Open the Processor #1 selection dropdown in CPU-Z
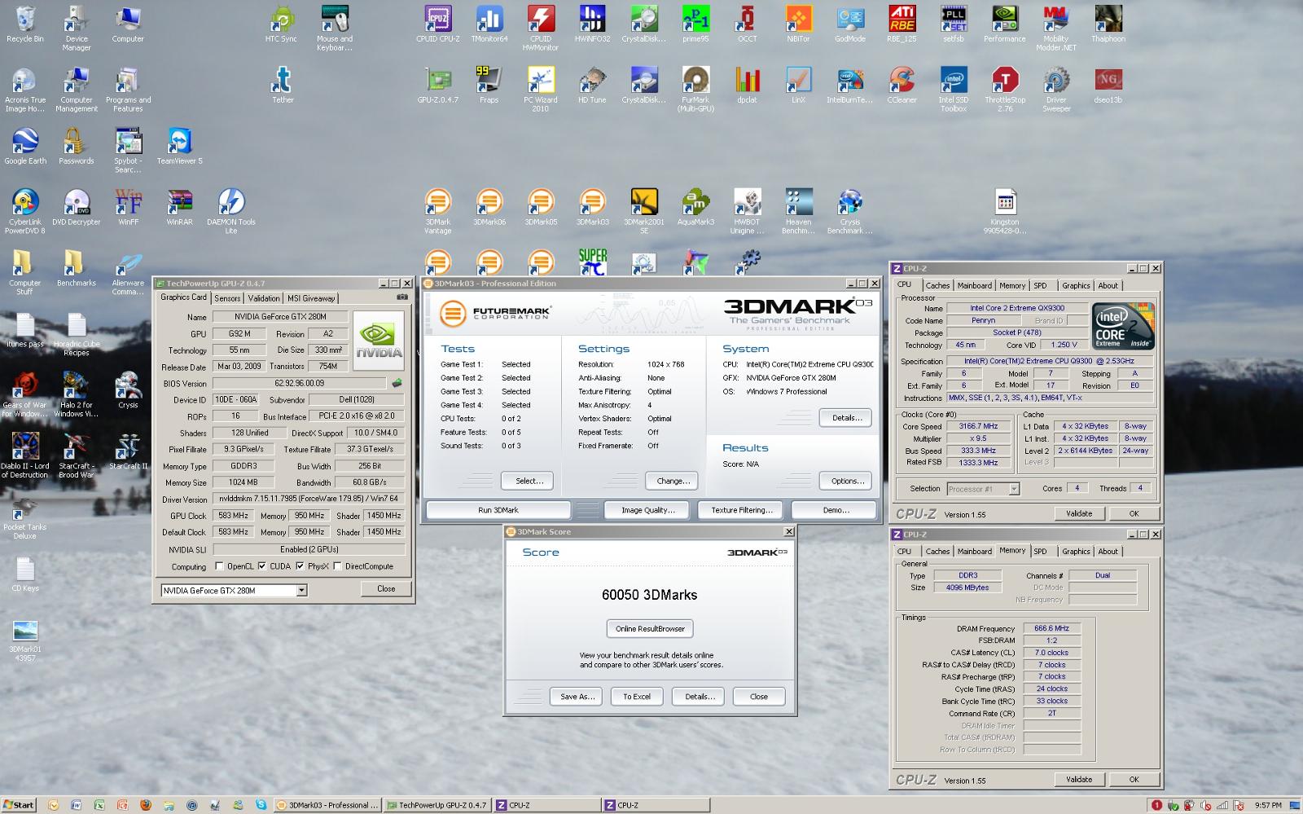 pyautogui.click(x=1014, y=489)
